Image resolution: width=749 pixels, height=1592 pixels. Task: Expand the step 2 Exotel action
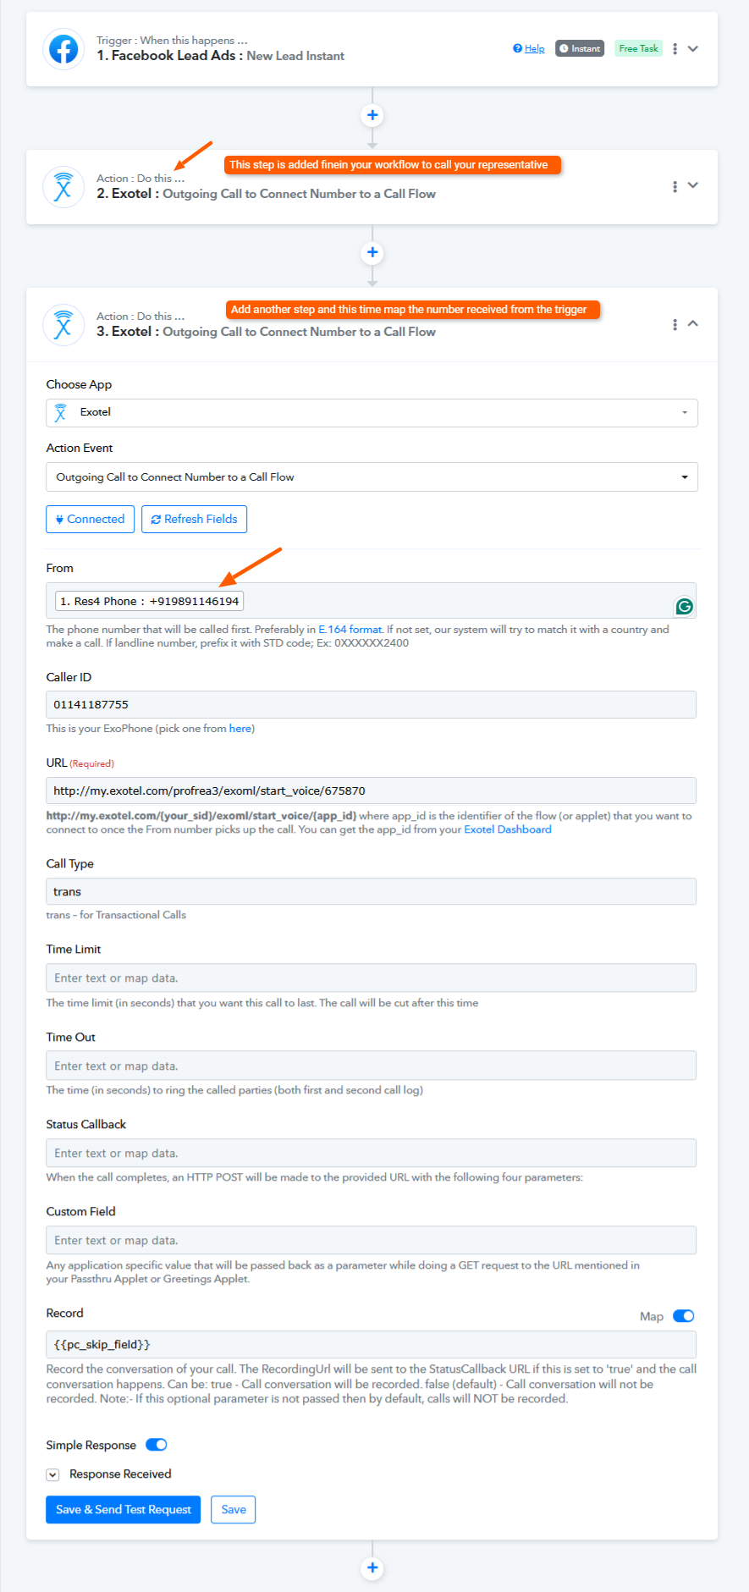693,185
